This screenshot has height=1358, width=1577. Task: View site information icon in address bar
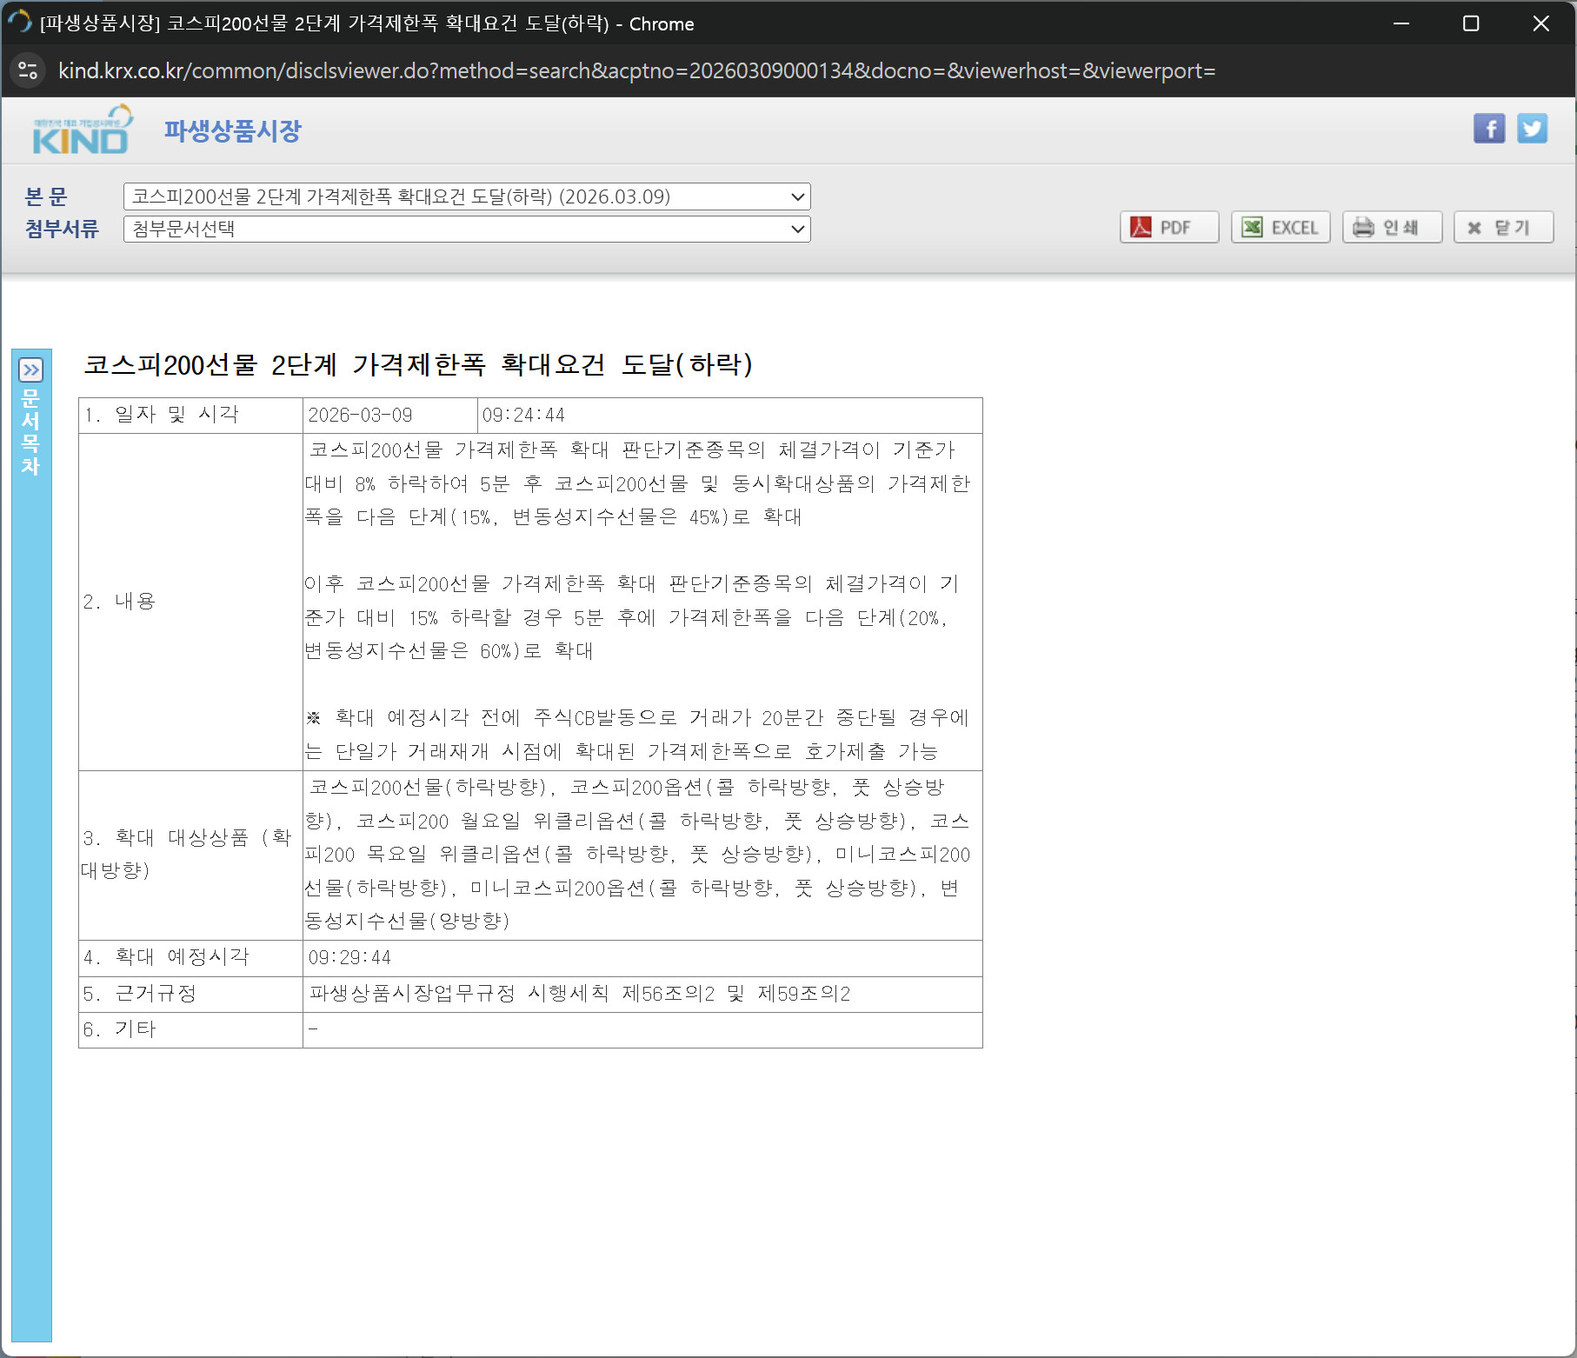28,70
